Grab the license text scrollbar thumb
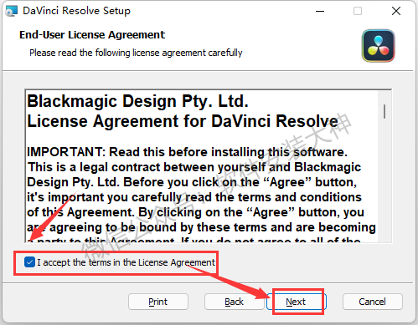Viewport: 418px width, 325px height. pyautogui.click(x=384, y=111)
